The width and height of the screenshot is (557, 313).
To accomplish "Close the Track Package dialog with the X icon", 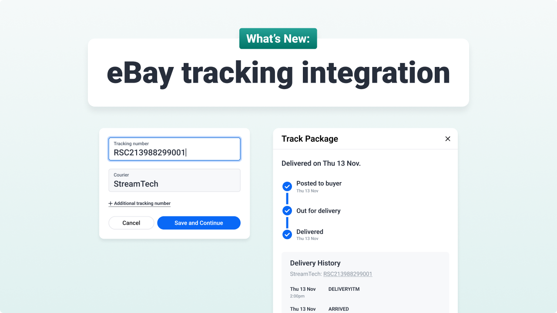I will 448,139.
